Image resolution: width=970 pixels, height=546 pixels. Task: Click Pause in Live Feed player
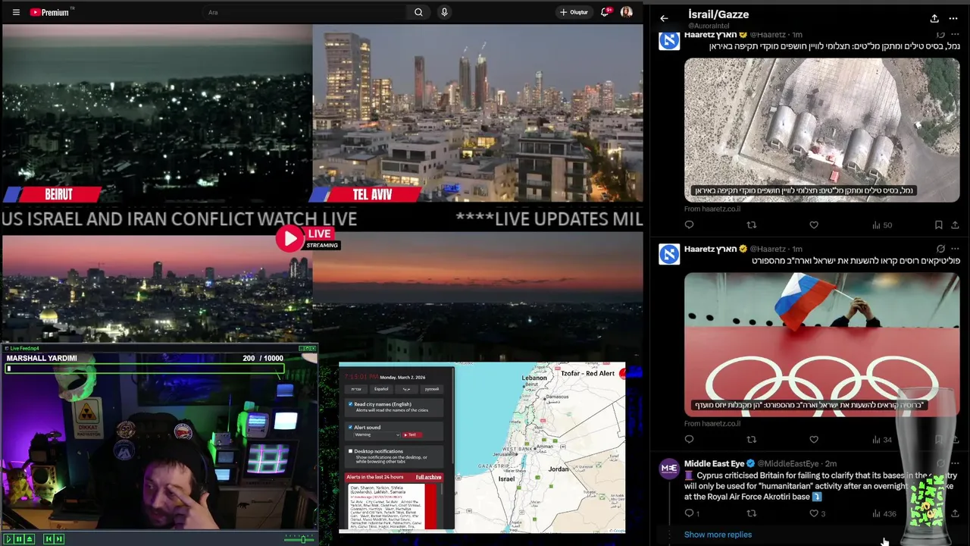click(x=19, y=539)
